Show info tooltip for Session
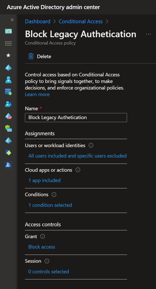 pyautogui.click(x=47, y=261)
